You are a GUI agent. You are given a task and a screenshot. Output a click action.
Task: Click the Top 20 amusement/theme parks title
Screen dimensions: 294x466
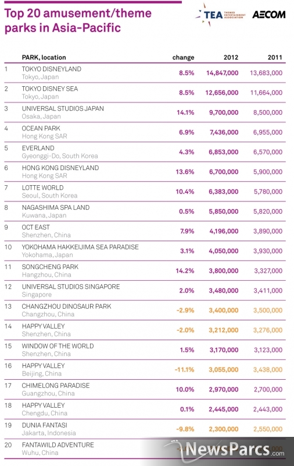(x=78, y=20)
